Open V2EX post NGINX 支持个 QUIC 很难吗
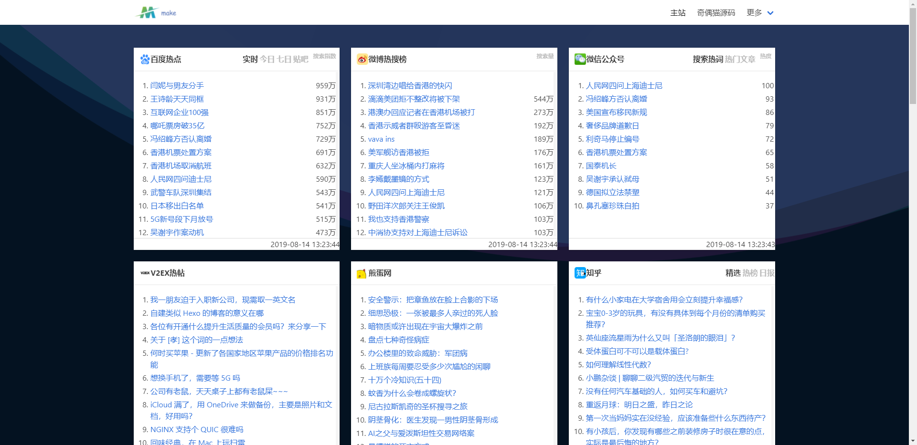The image size is (917, 445). pos(197,429)
